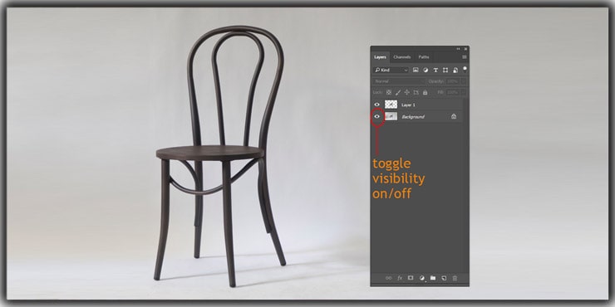Filter layers by type layers

tap(435, 70)
